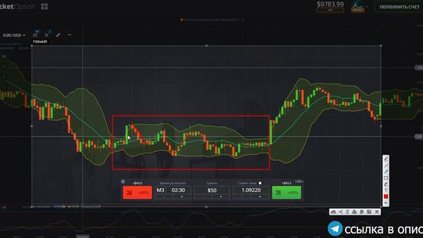Click the Lightshot undo arrow

click(386, 203)
